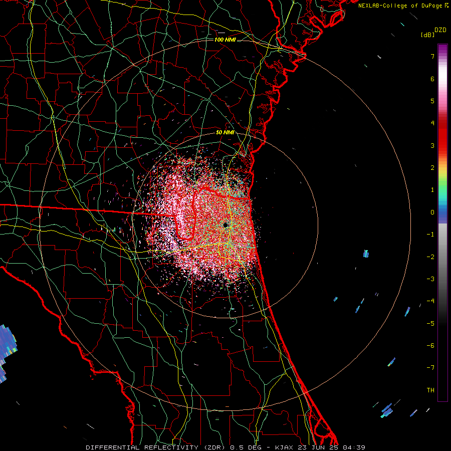This screenshot has width=451, height=451.
Task: Click the "-4" value on color scale
Action: click(430, 301)
